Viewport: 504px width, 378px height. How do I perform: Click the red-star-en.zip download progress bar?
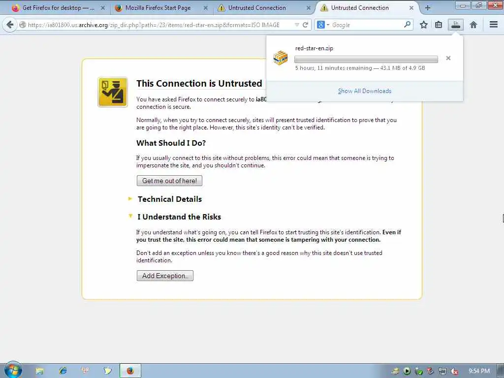tap(366, 59)
